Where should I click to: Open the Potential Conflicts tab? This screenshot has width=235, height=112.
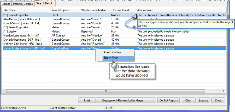(x=23, y=4)
